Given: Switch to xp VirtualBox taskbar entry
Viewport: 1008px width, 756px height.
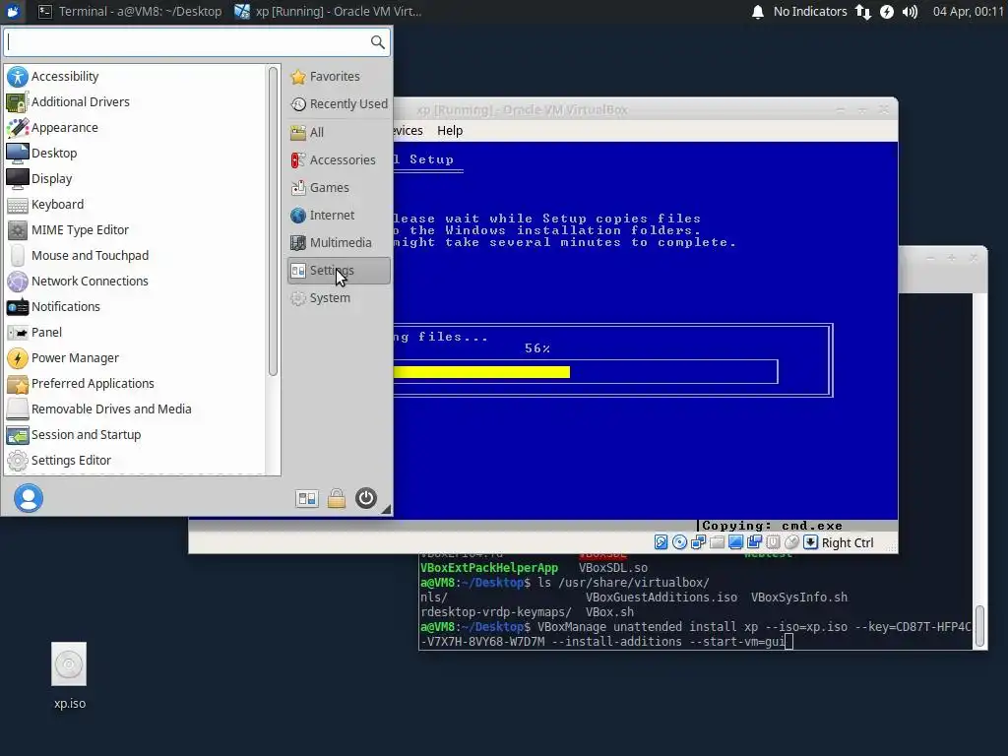Looking at the screenshot, I should point(328,11).
